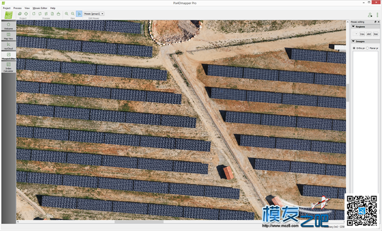Switch to the Mosaic Editor view
Screen dimensions: 382x231
(8, 56)
